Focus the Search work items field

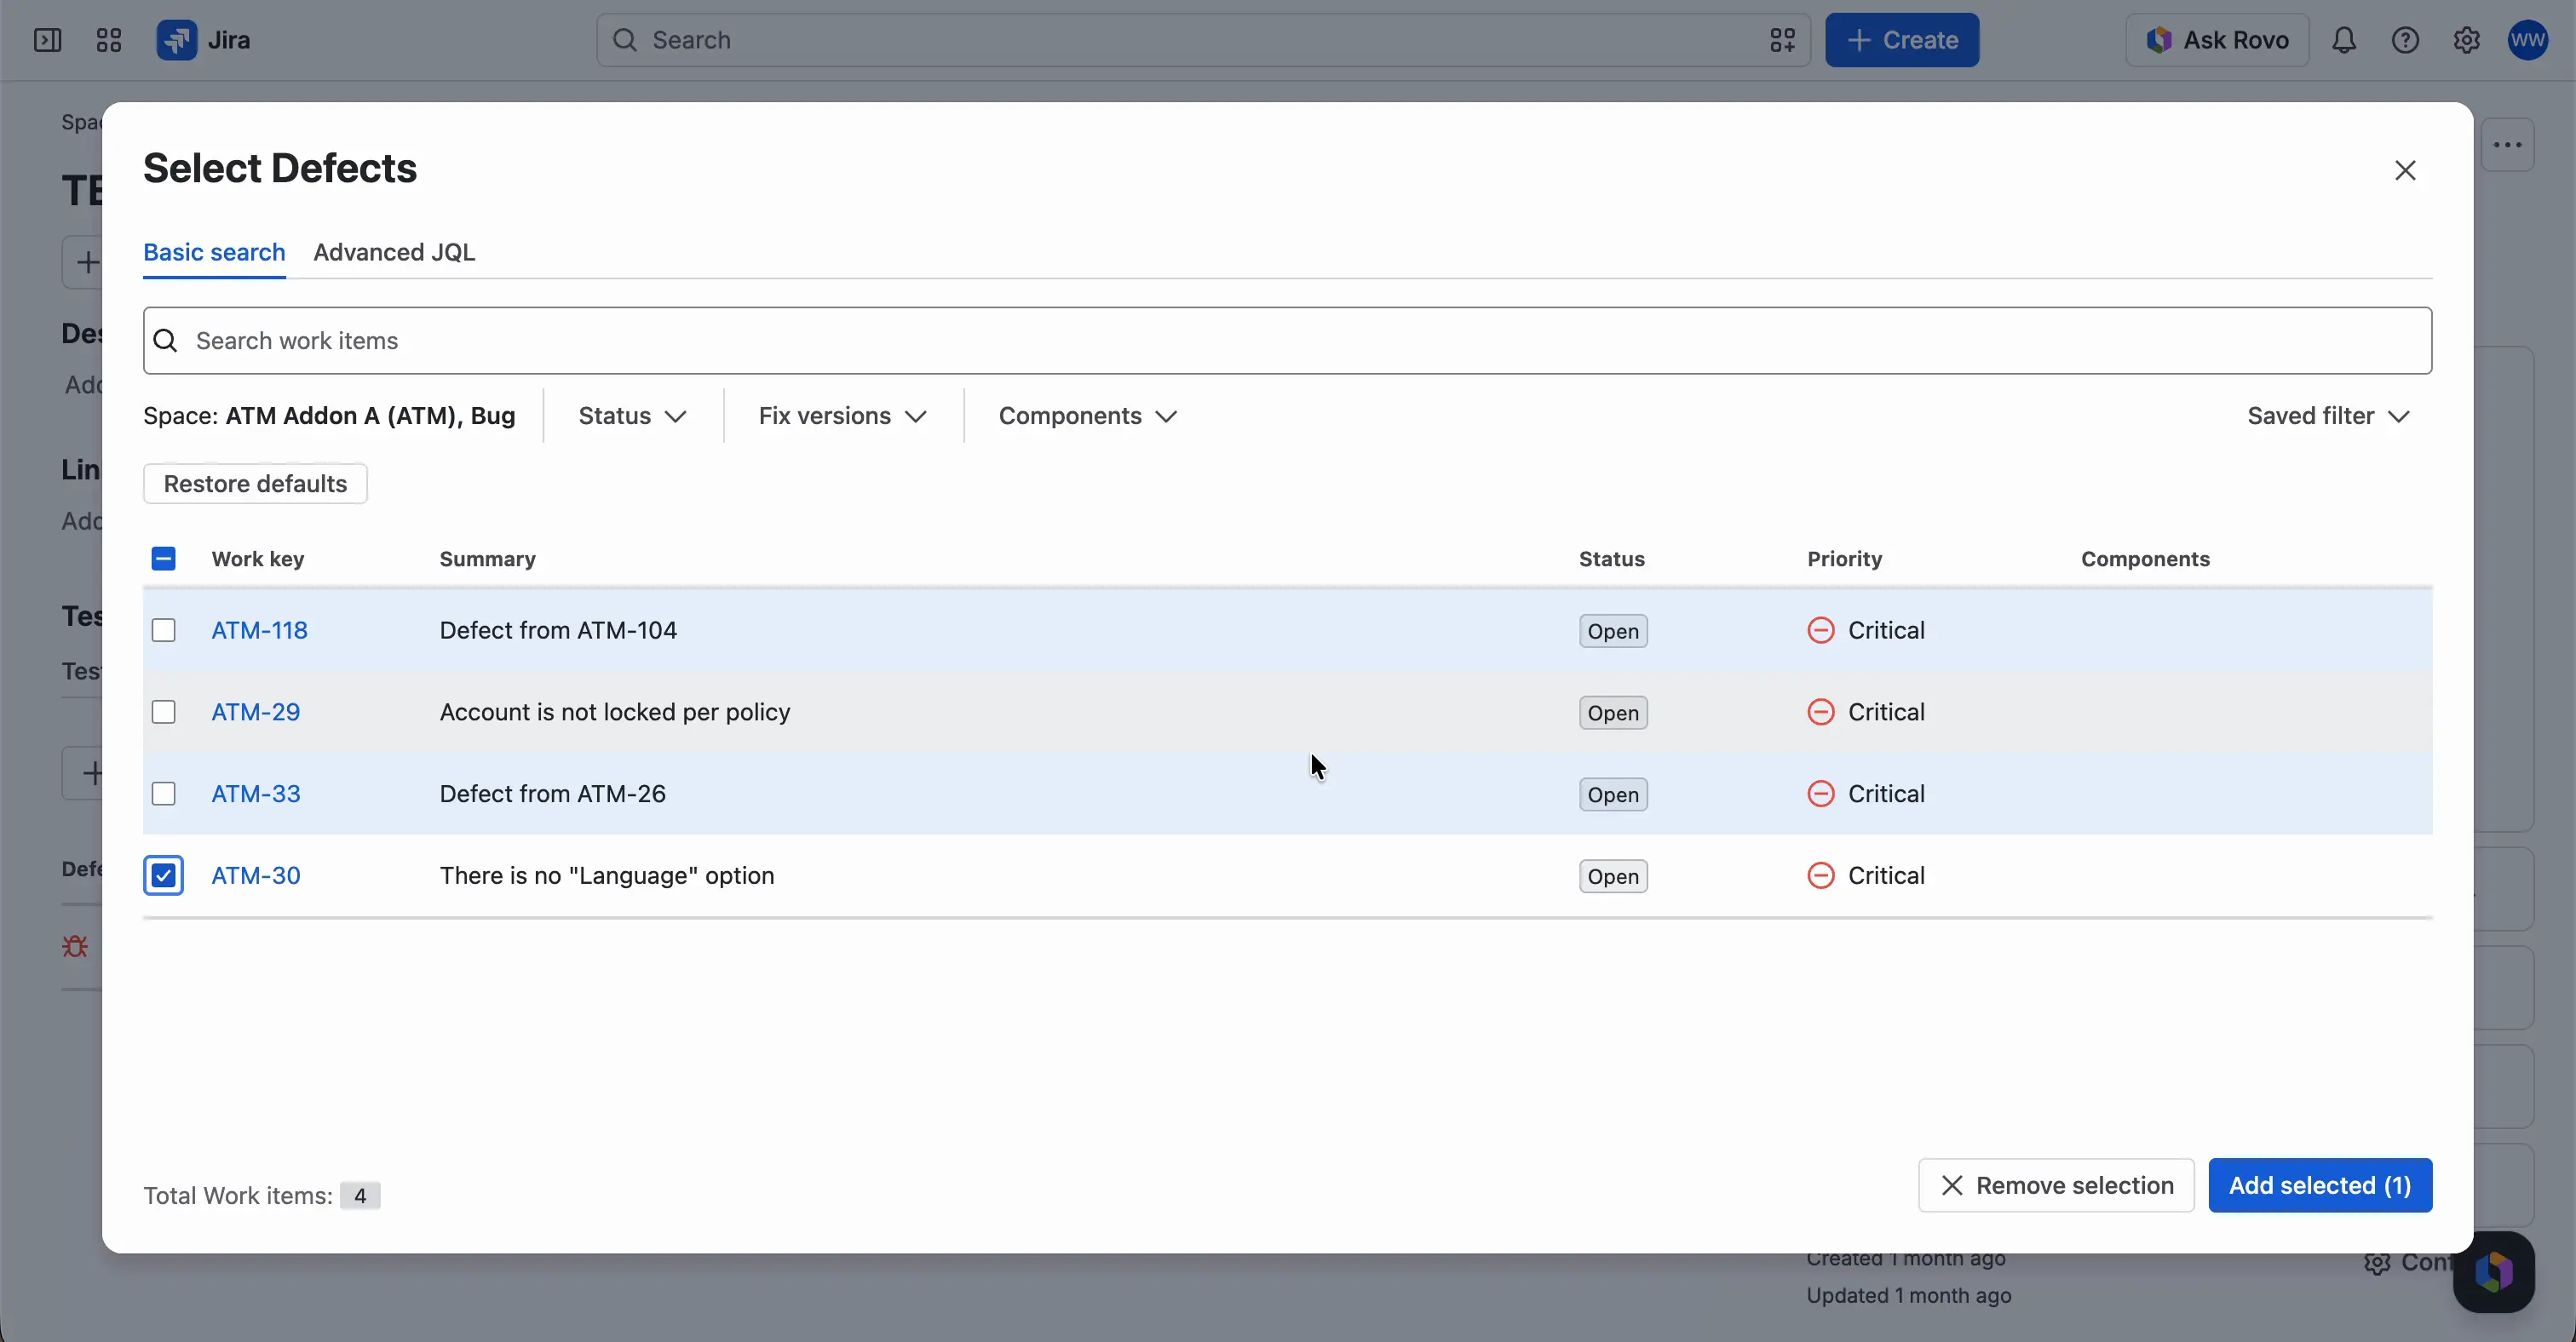point(1287,341)
